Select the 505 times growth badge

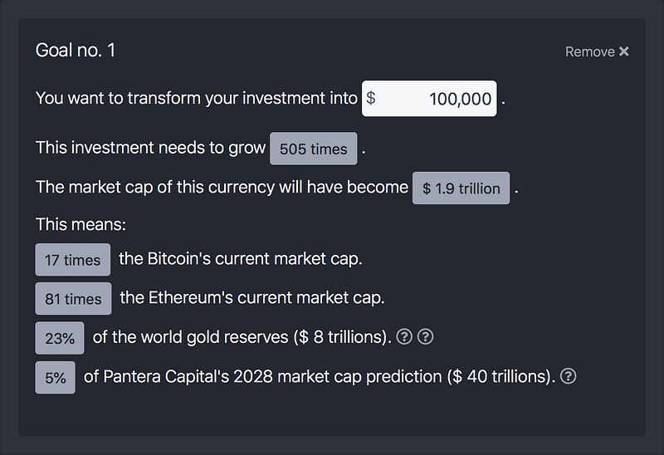click(x=314, y=149)
